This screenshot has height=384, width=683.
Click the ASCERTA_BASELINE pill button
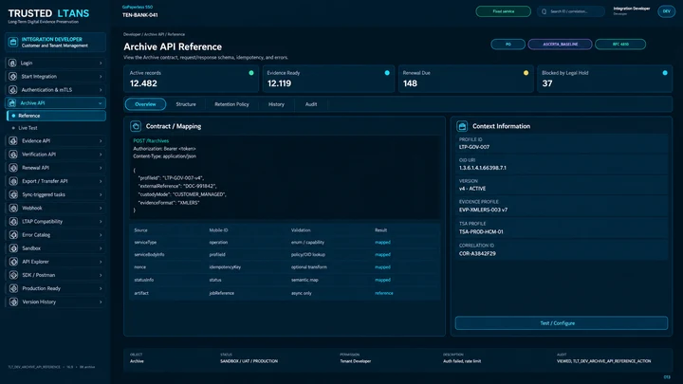tap(561, 44)
